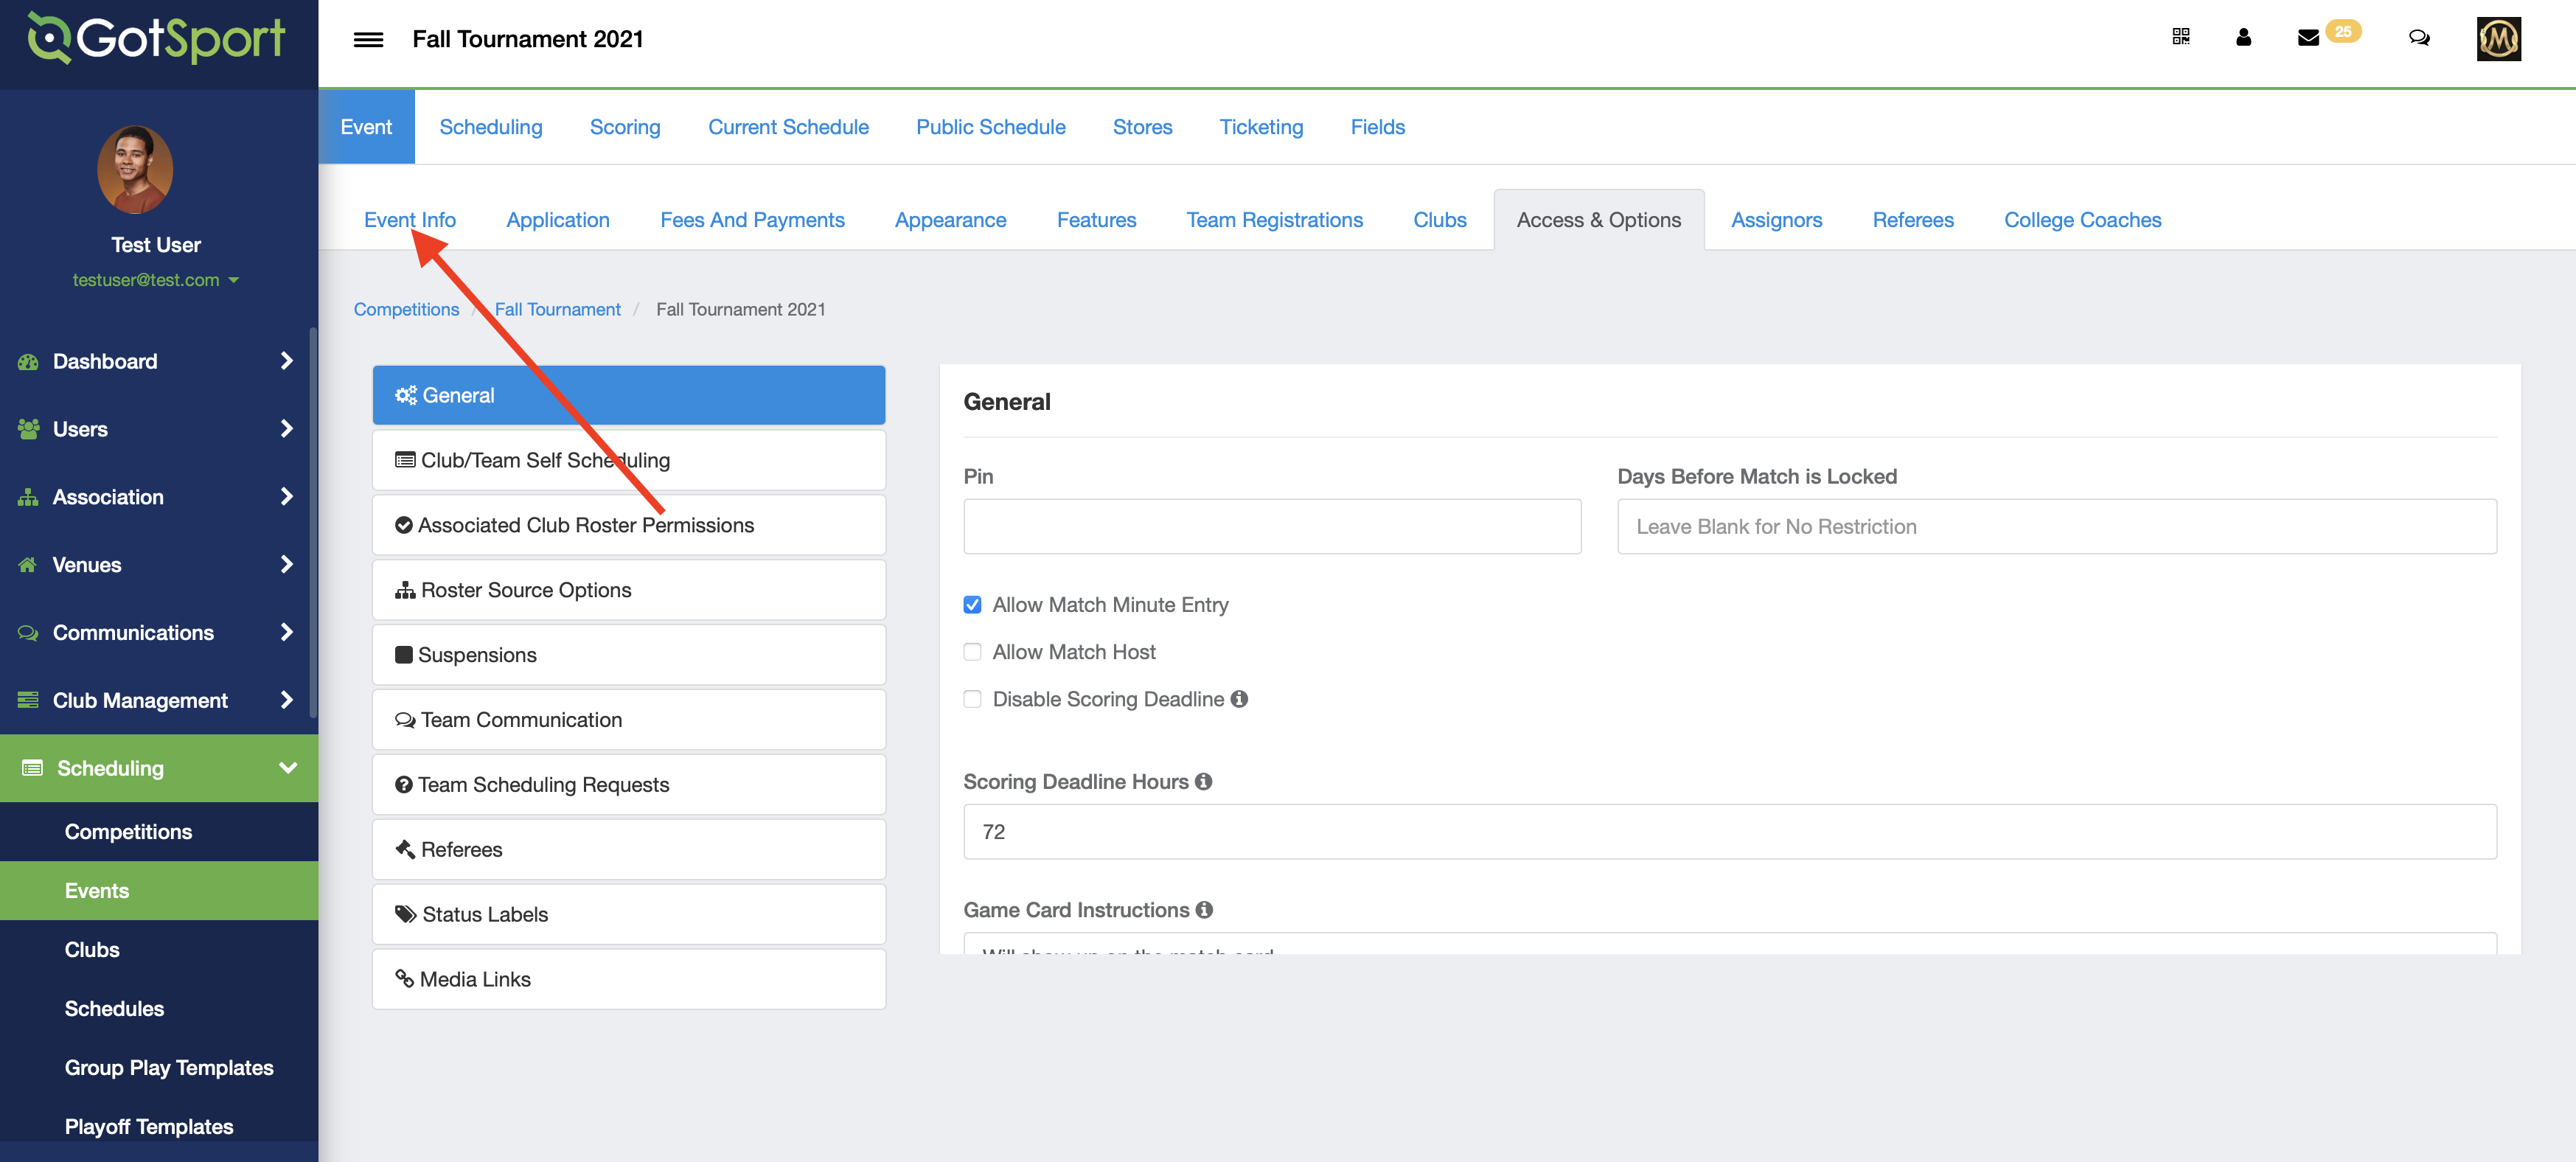Select the Team Registrations tab
Image resolution: width=2576 pixels, height=1162 pixels.
[1274, 220]
